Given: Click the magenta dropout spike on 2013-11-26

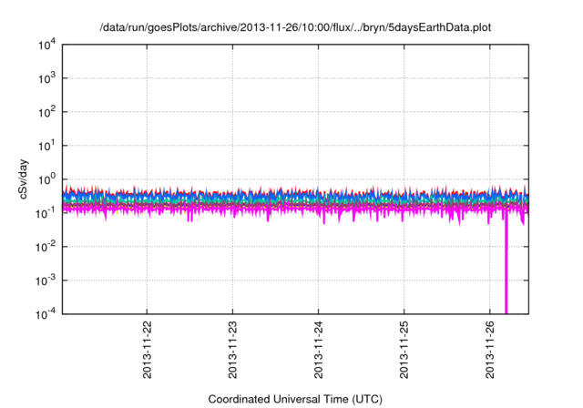Looking at the screenshot, I should [506, 264].
